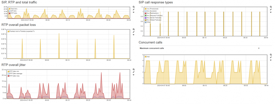The image size is (275, 104).
Task: Select the Other legend label
Action: [x=149, y=22]
